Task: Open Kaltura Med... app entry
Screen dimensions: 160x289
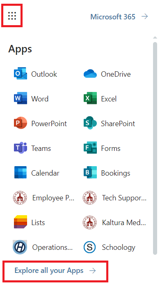Action: point(114,223)
